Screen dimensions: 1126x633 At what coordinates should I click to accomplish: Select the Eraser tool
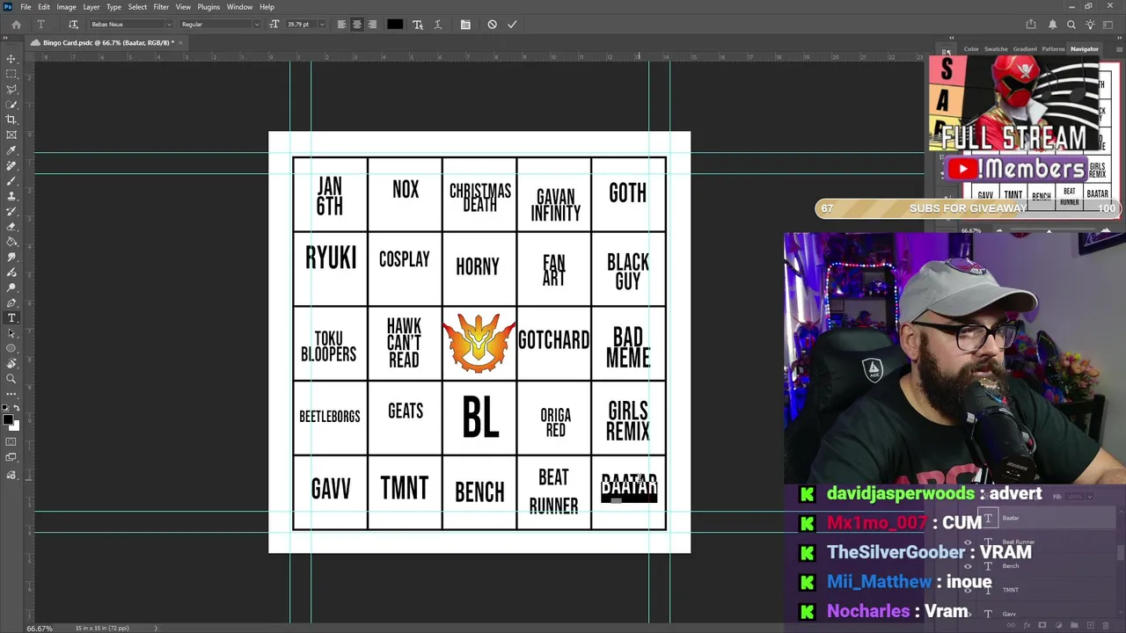pyautogui.click(x=11, y=226)
